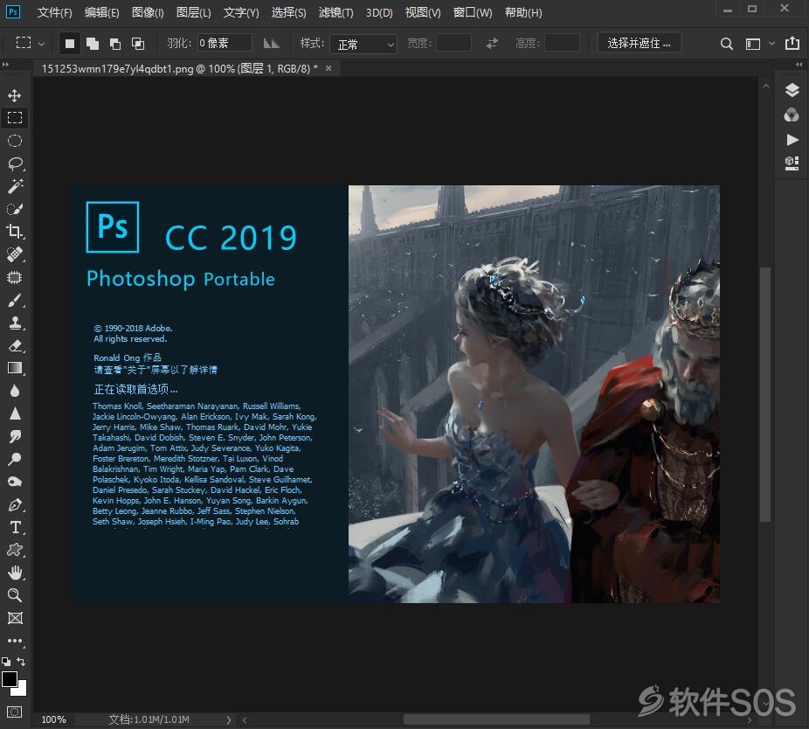
Task: Choose New Selection mode
Action: (70, 44)
